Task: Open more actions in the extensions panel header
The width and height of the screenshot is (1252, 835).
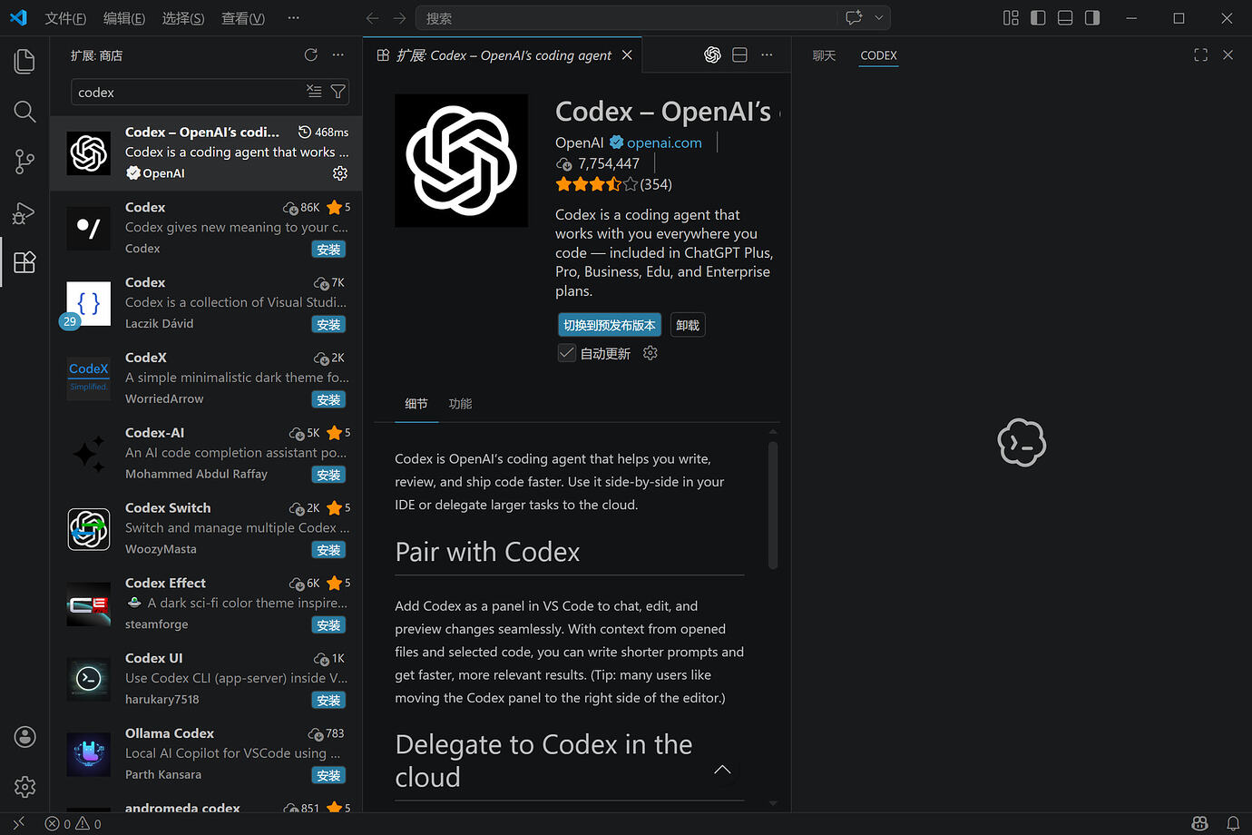Action: pos(338,55)
